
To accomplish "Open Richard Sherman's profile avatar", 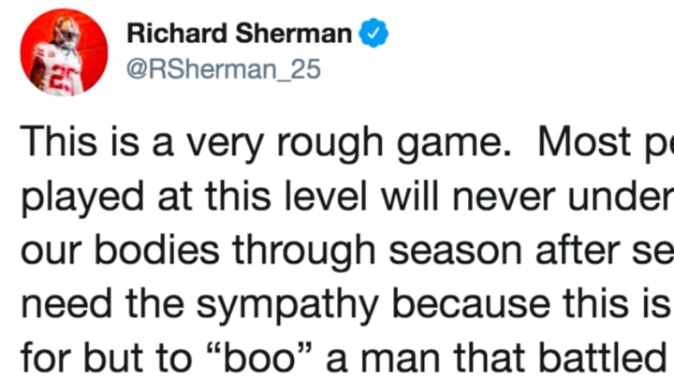I will tap(64, 52).
